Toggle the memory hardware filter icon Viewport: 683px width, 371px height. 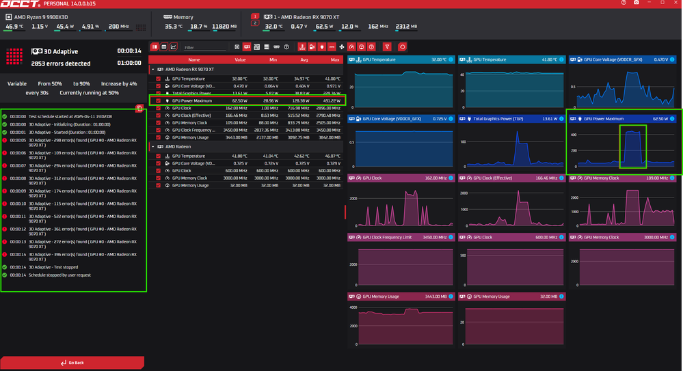(x=277, y=47)
